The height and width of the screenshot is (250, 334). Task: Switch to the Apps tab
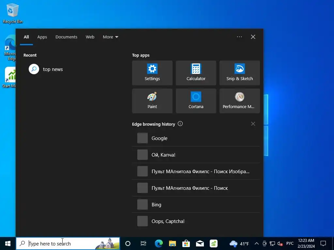42,37
